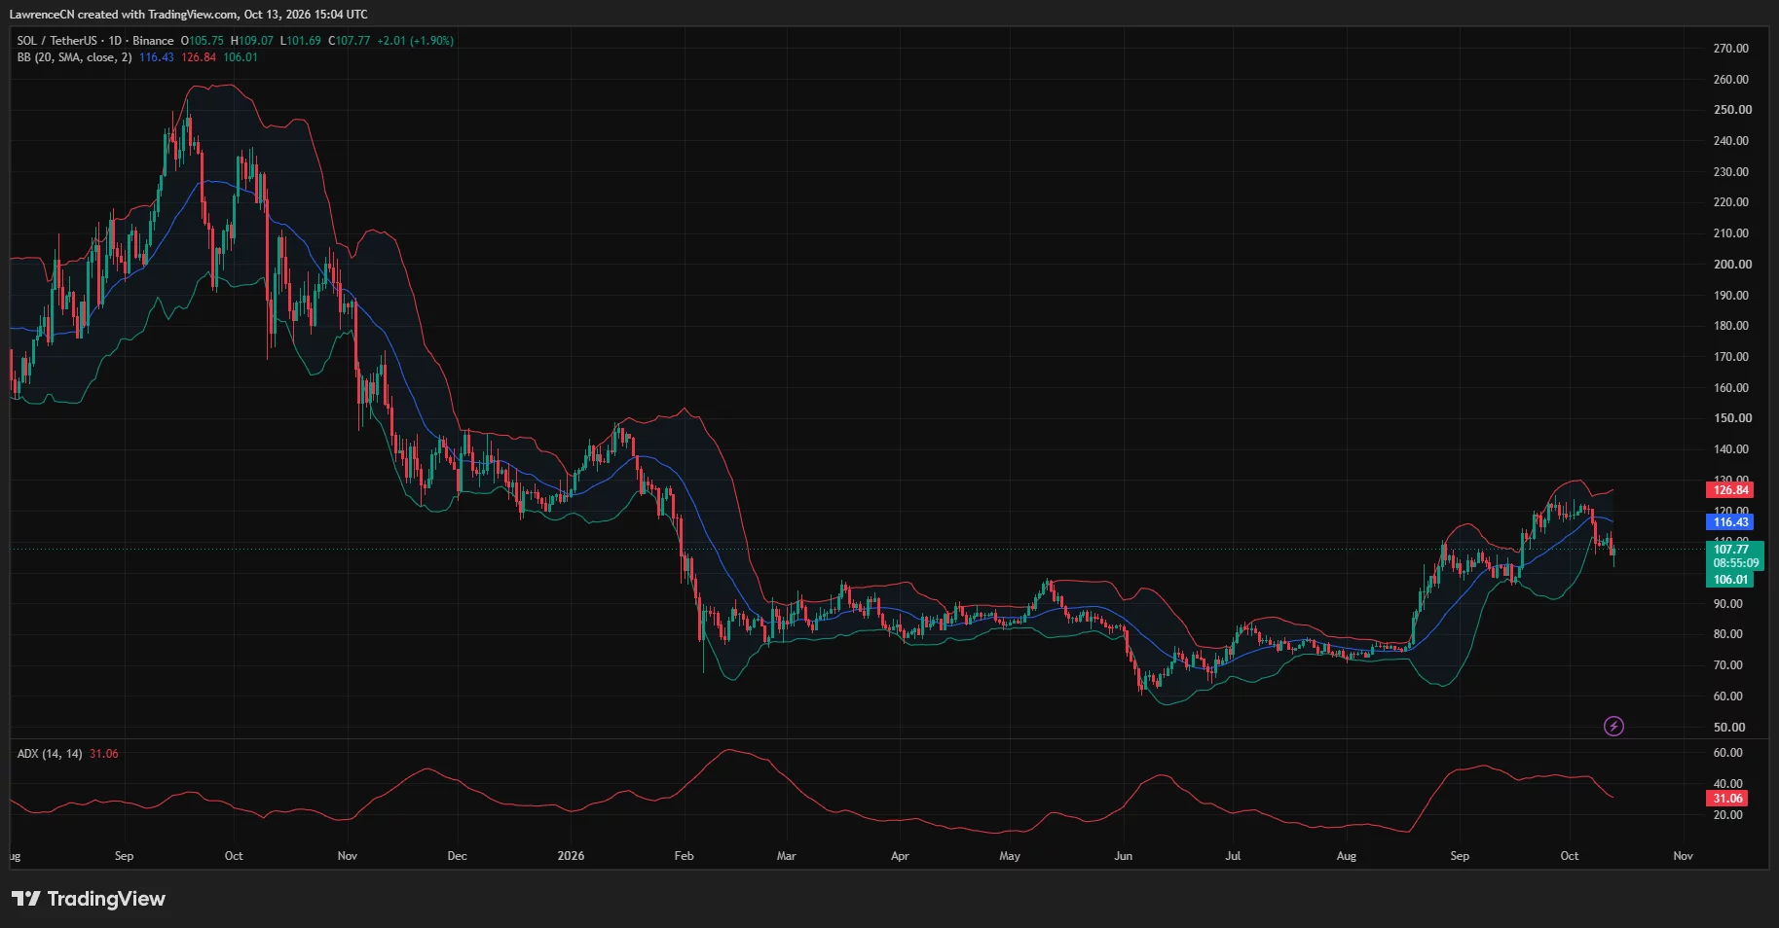The image size is (1779, 928).
Task: Click the red 31.06 ADX value tag
Action: 1727,799
